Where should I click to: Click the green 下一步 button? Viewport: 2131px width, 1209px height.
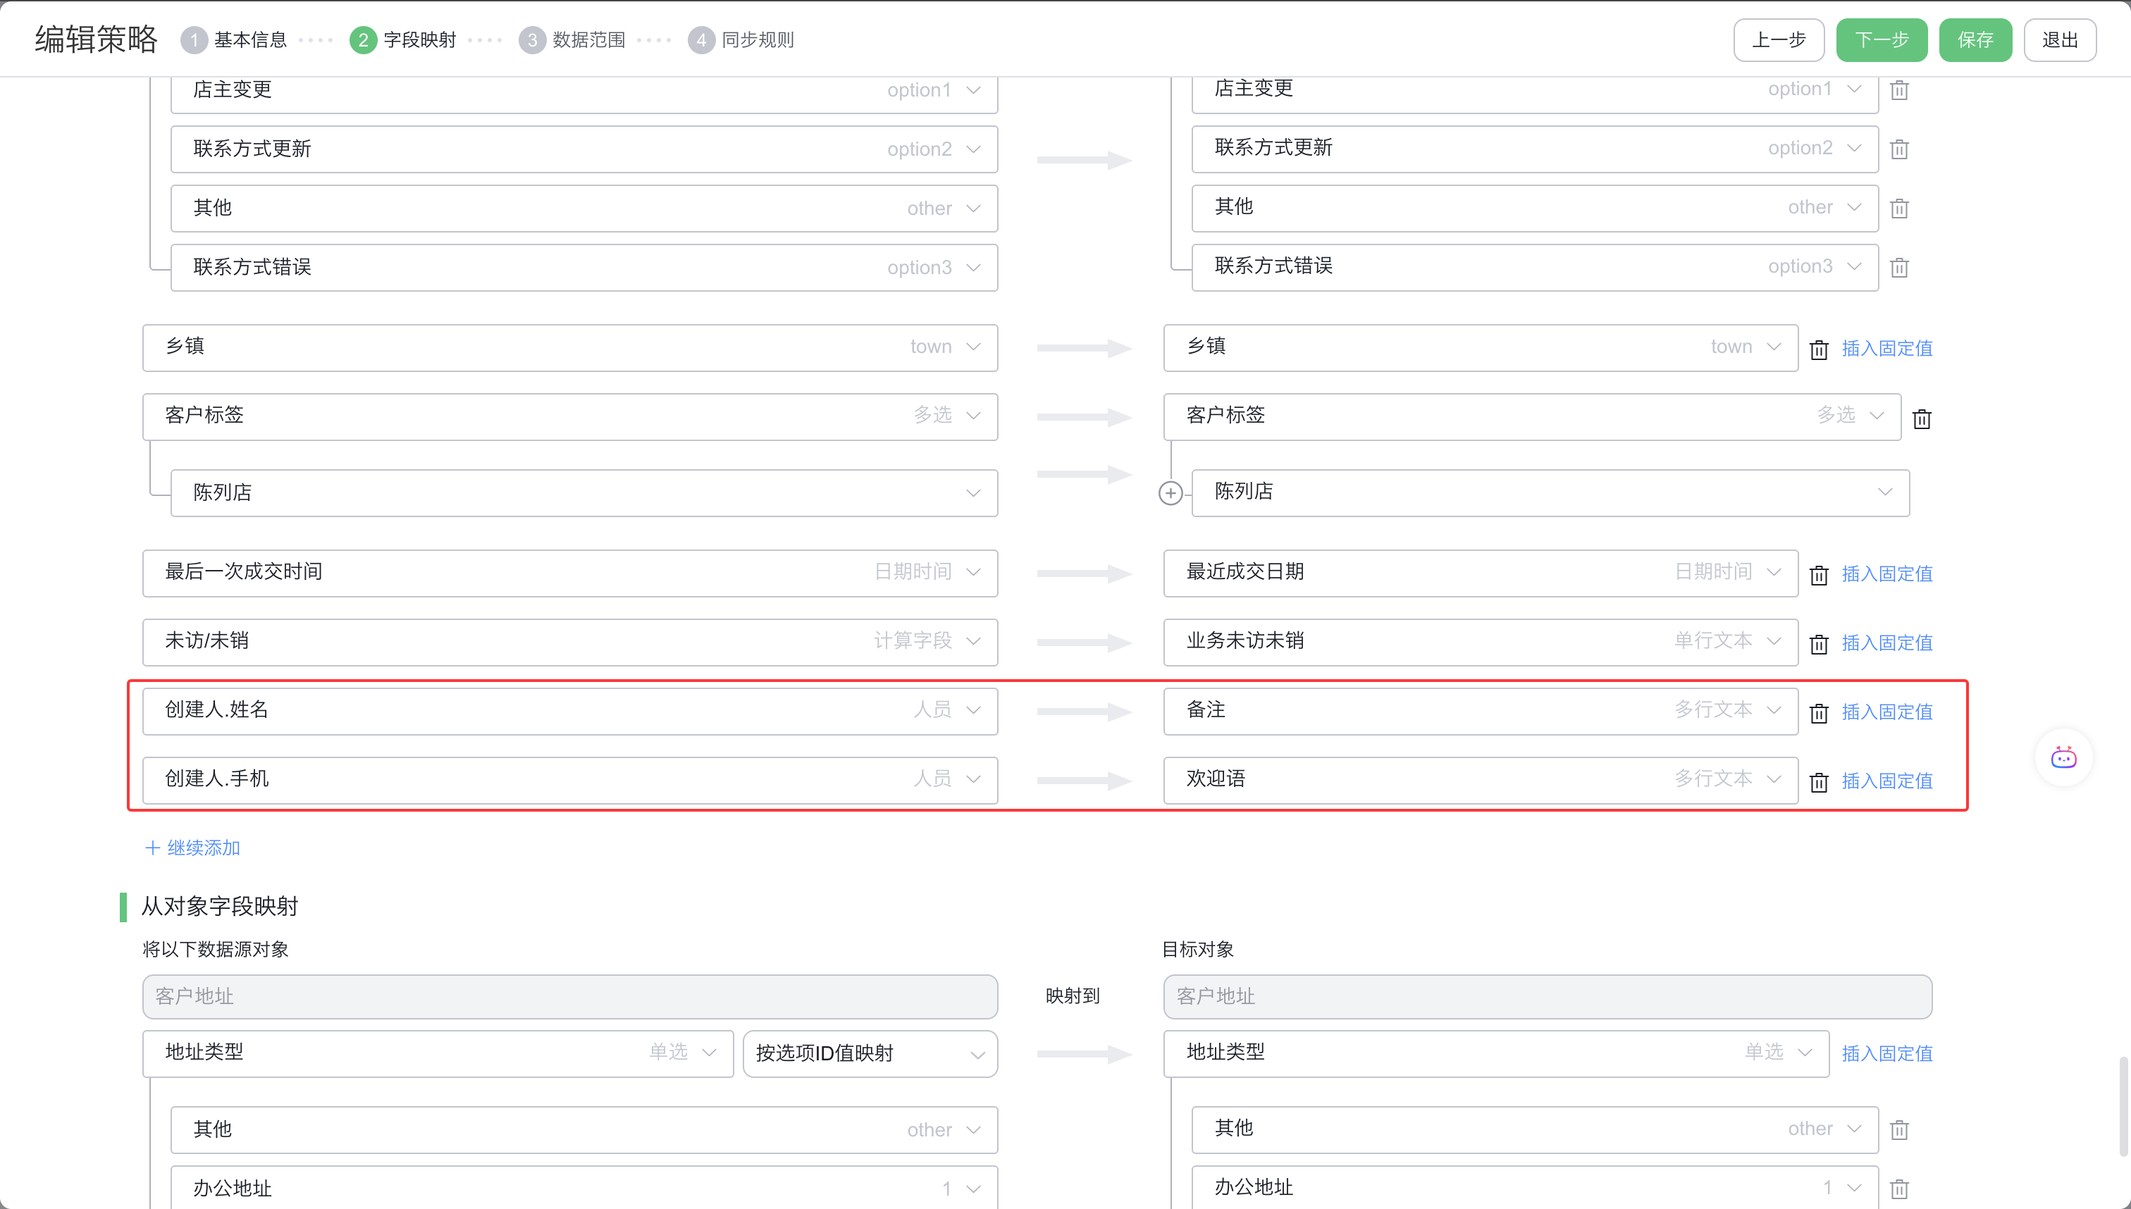point(1882,40)
